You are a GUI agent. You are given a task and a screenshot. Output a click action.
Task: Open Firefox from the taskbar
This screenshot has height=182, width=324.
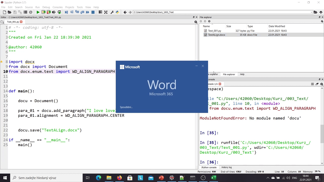[x=119, y=178]
